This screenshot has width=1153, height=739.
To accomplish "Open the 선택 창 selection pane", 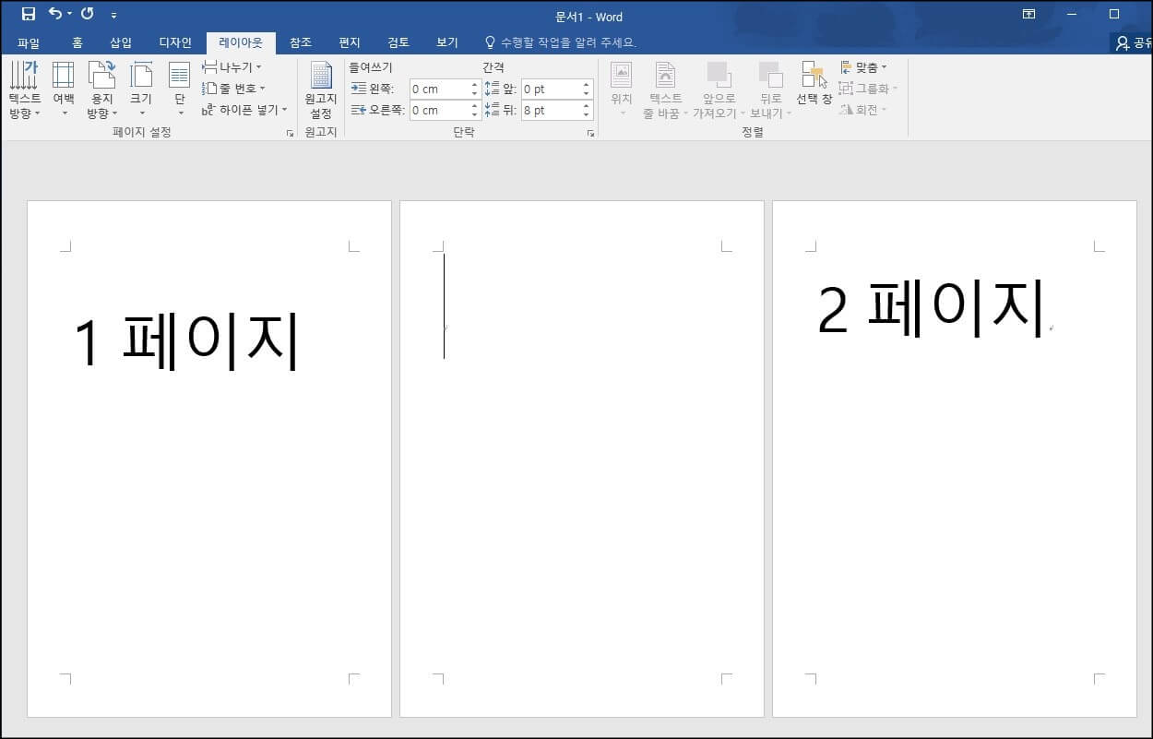I will pos(813,89).
